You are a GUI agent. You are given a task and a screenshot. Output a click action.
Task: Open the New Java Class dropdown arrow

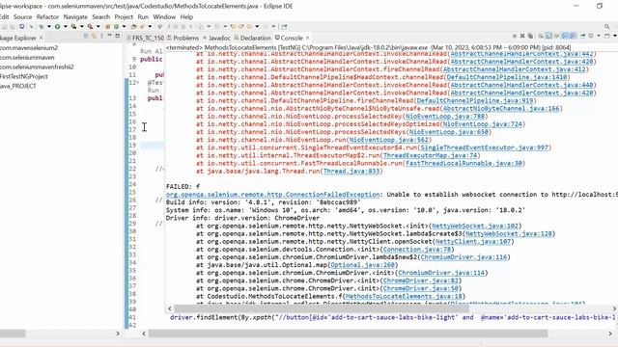point(124,26)
